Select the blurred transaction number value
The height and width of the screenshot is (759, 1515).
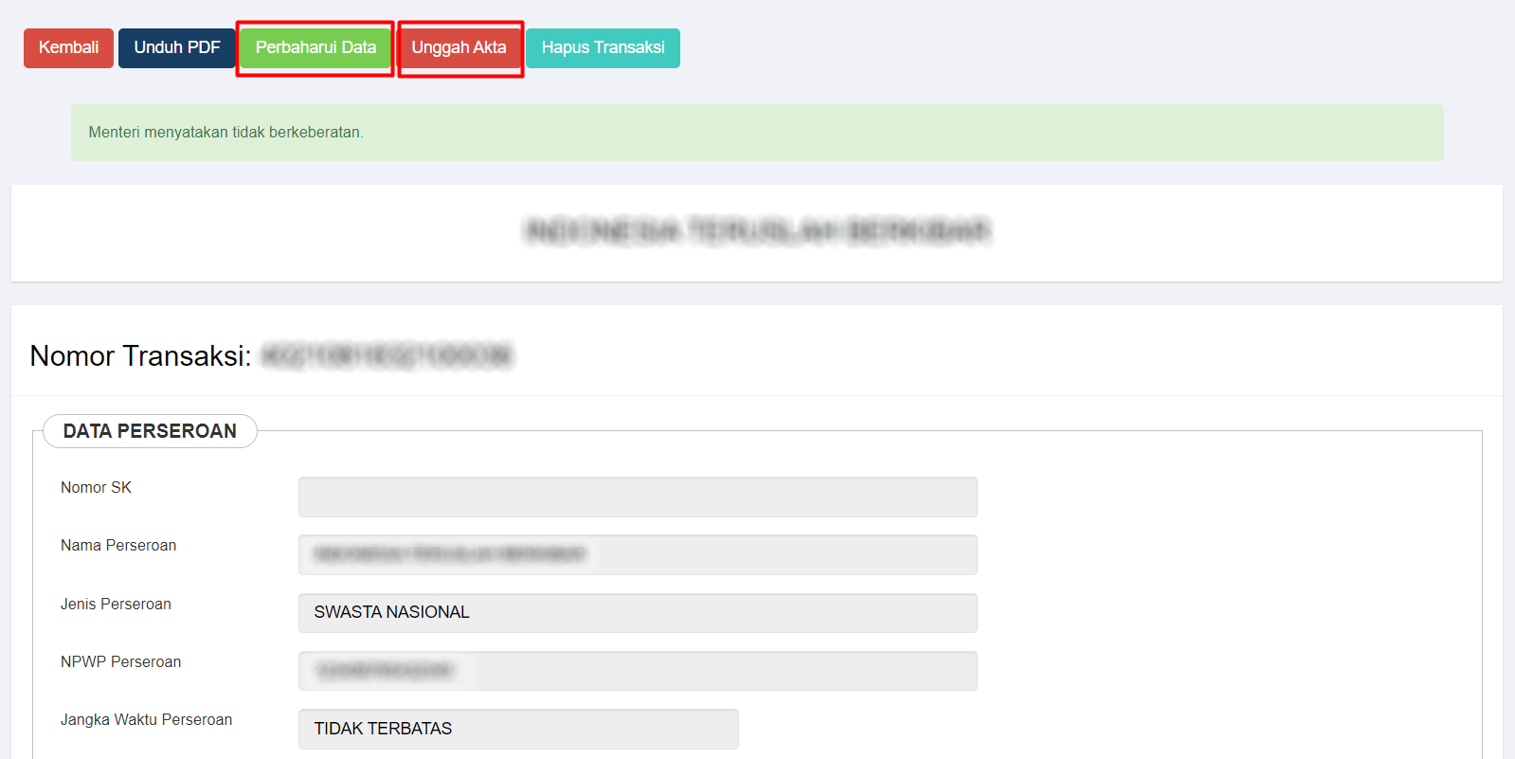tap(386, 355)
